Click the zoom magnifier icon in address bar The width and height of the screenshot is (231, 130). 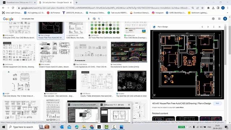click(193, 8)
